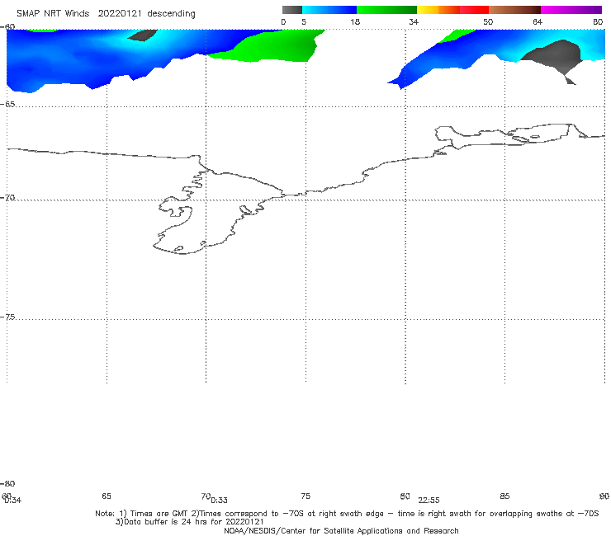Click the swath time "22:55"
The image size is (611, 536).
pos(429,501)
